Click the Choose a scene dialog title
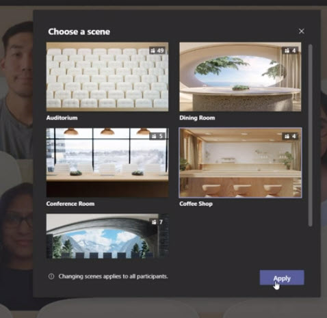The image size is (327, 318). pyautogui.click(x=79, y=31)
